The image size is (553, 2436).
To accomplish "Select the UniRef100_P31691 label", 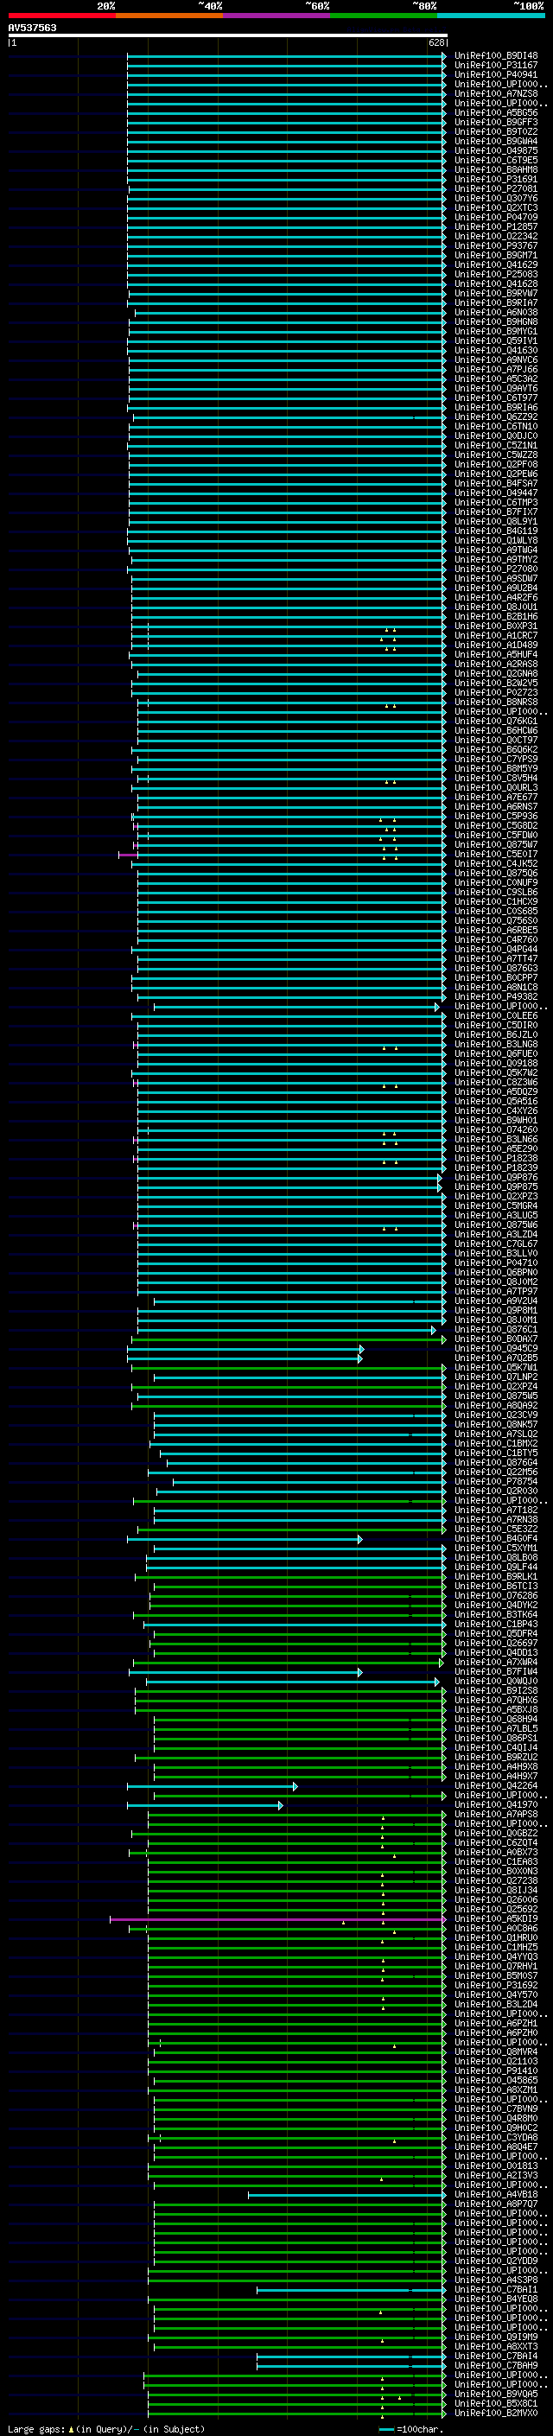I will coord(496,179).
